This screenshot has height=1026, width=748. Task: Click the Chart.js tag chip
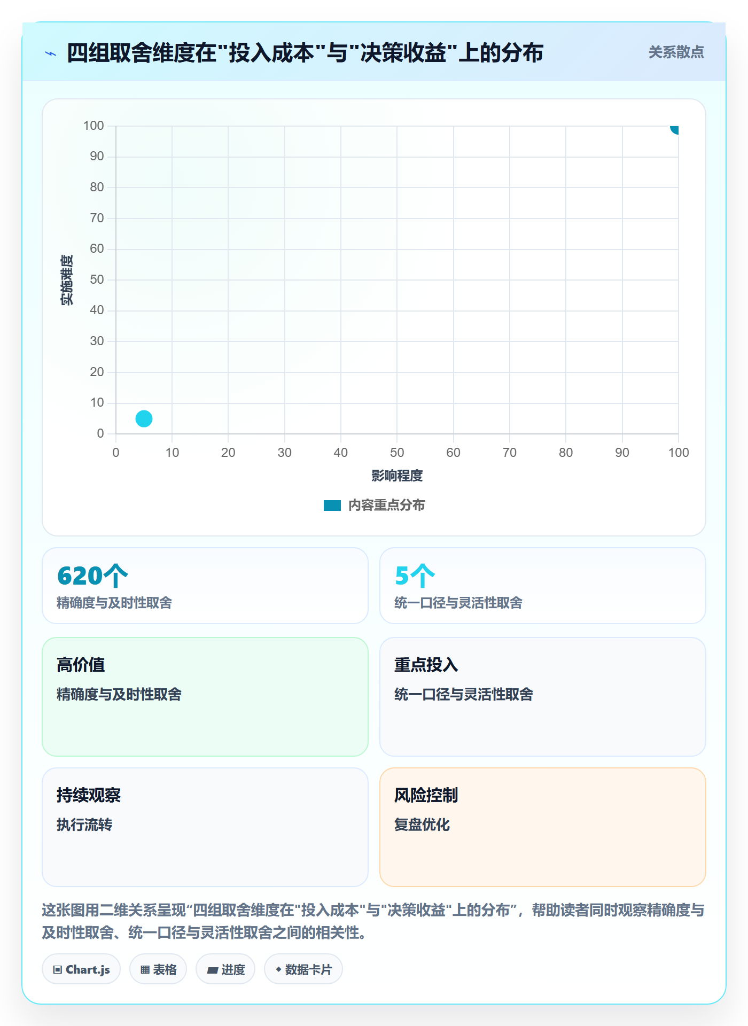(x=81, y=969)
